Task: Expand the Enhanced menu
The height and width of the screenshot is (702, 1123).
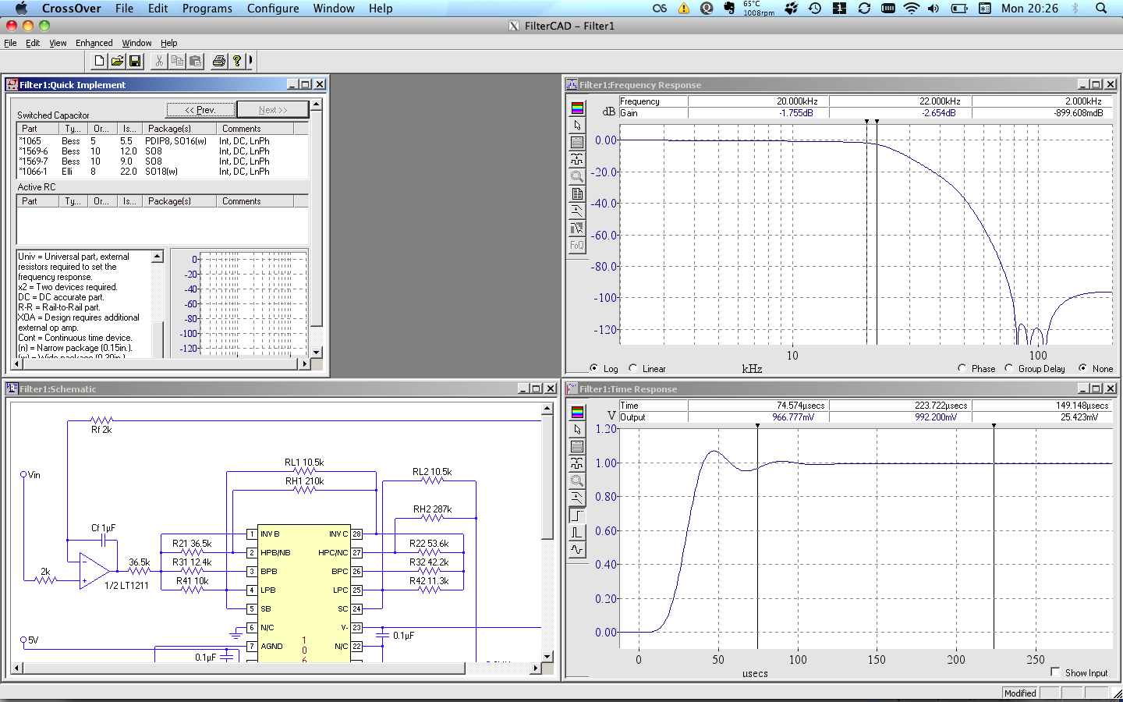Action: (94, 43)
